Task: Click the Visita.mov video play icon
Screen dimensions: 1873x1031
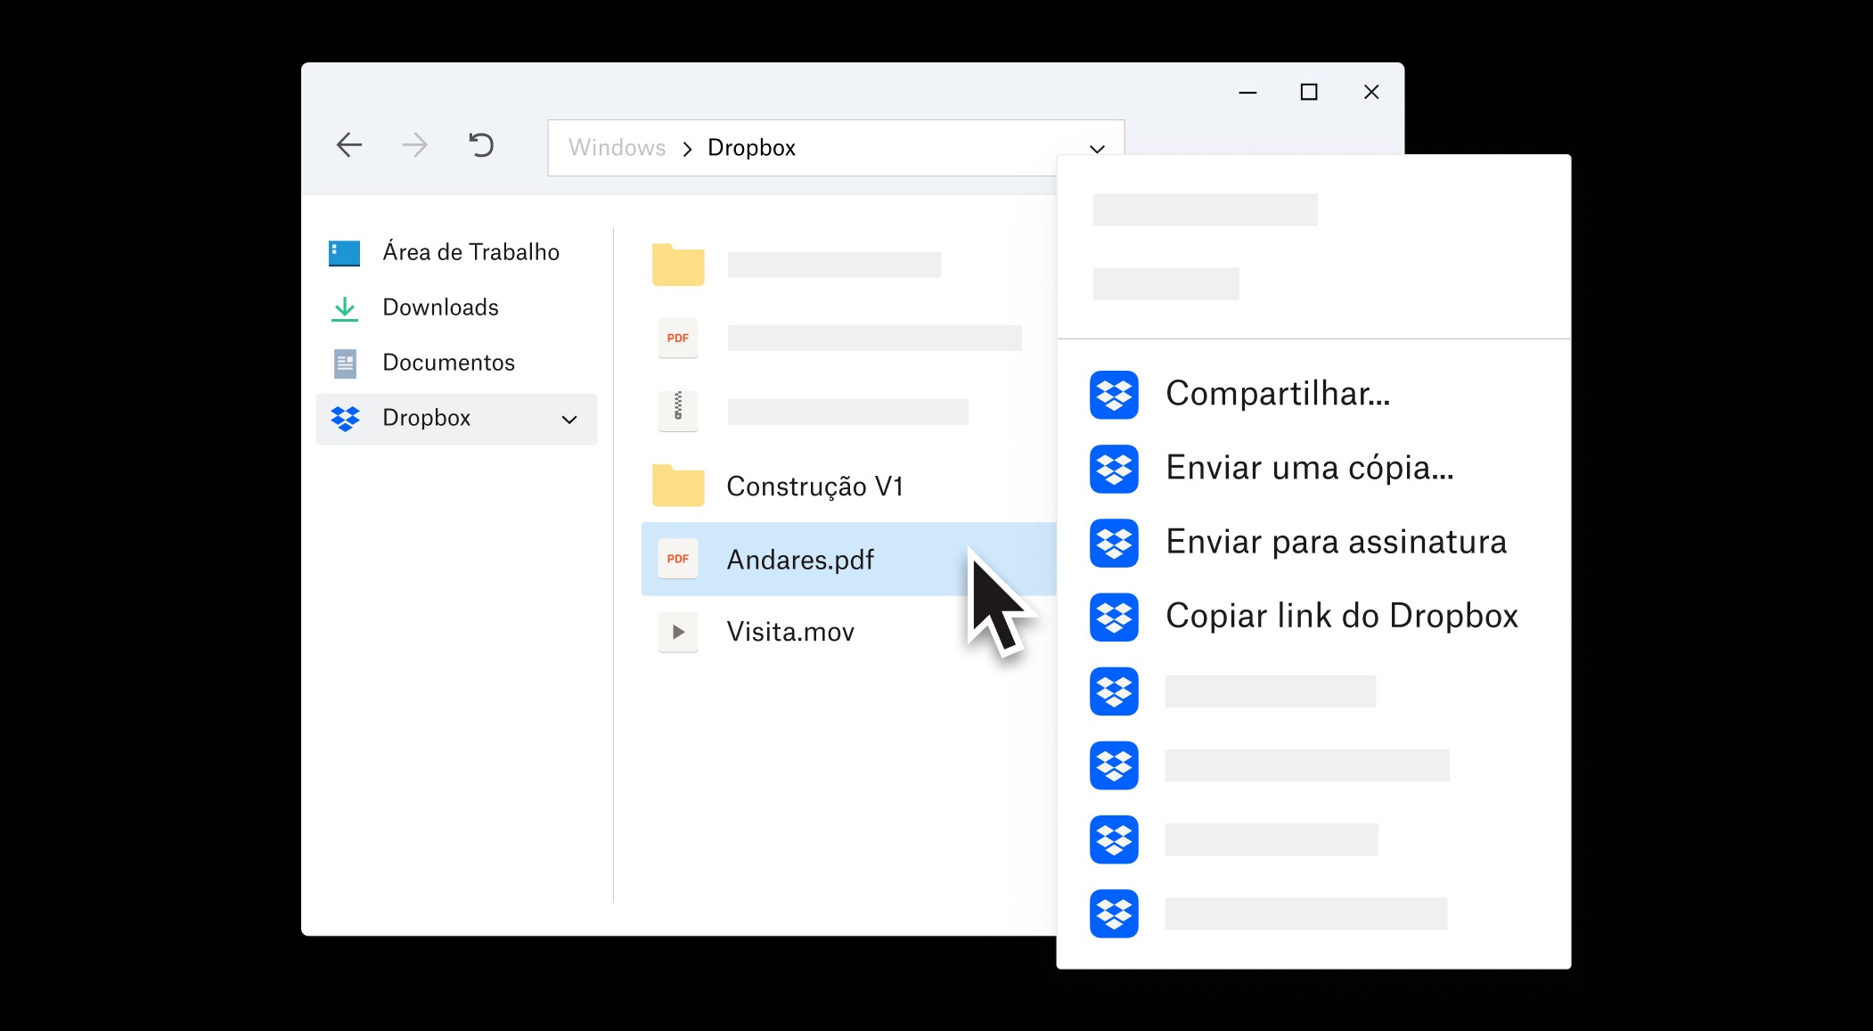Action: click(x=677, y=632)
